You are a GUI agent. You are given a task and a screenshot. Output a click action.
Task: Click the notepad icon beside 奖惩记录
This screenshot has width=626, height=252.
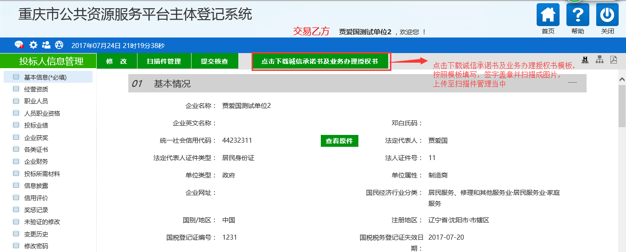click(x=16, y=209)
